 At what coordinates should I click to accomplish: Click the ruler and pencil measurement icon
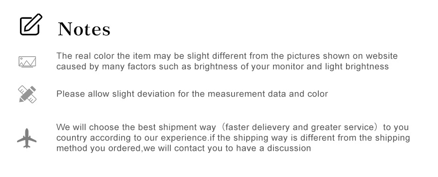27,94
